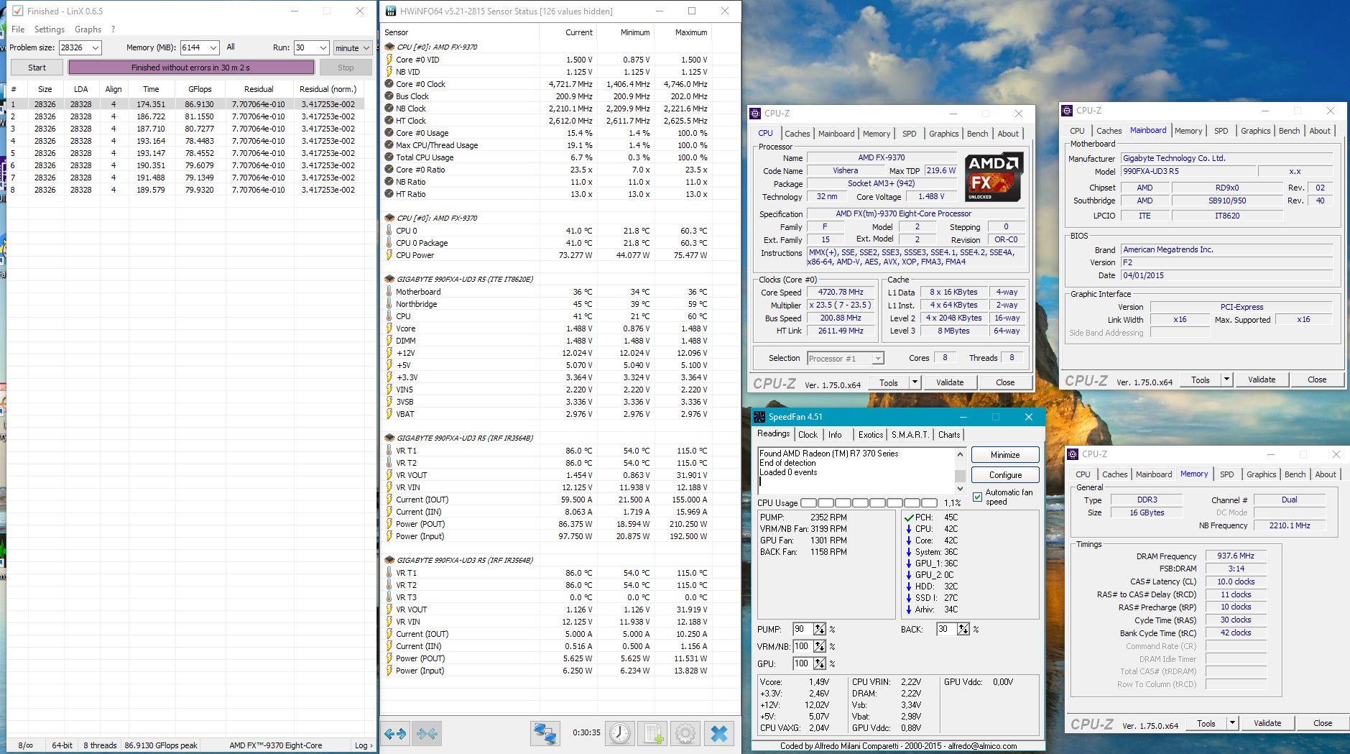
Task: Toggle the Automatic fan speed checkbox
Action: tap(977, 497)
